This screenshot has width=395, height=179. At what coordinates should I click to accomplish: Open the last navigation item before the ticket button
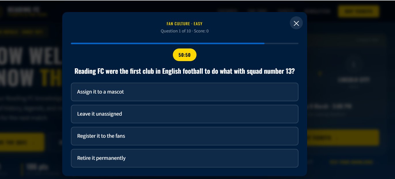pos(318,11)
